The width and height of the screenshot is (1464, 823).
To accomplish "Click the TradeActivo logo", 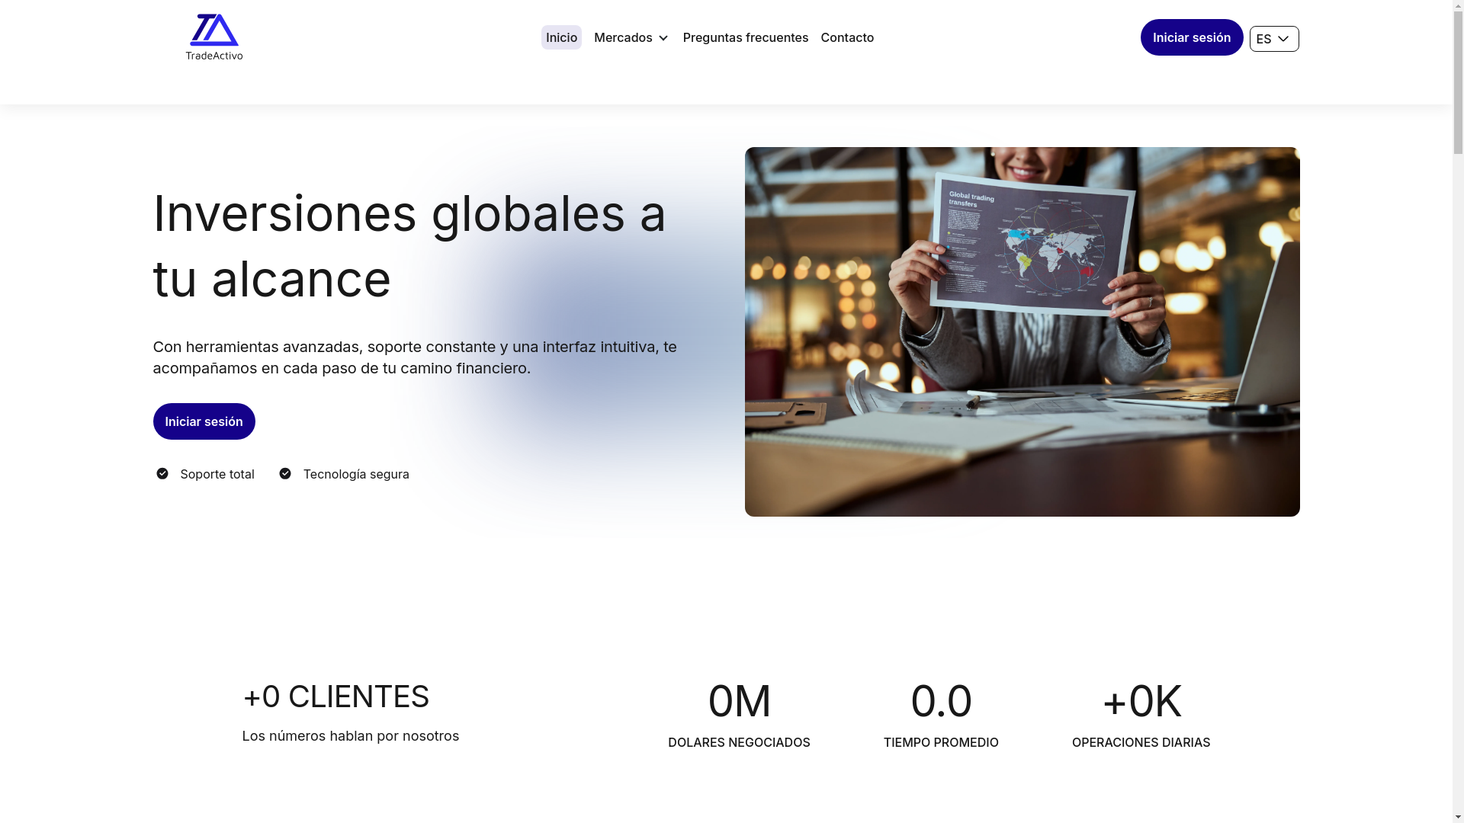I will pyautogui.click(x=214, y=37).
